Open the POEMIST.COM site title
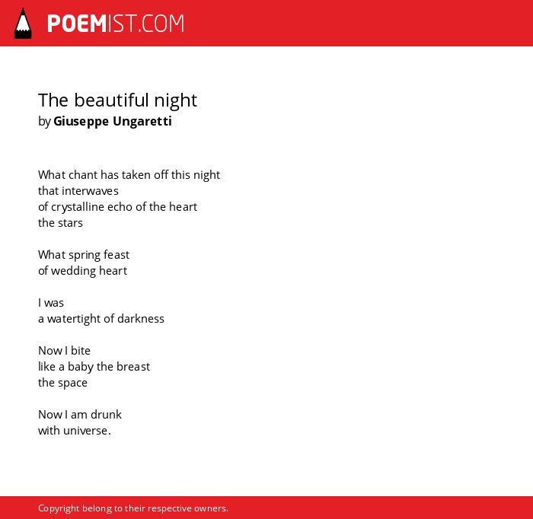Viewport: 533px width, 519px height. click(116, 24)
